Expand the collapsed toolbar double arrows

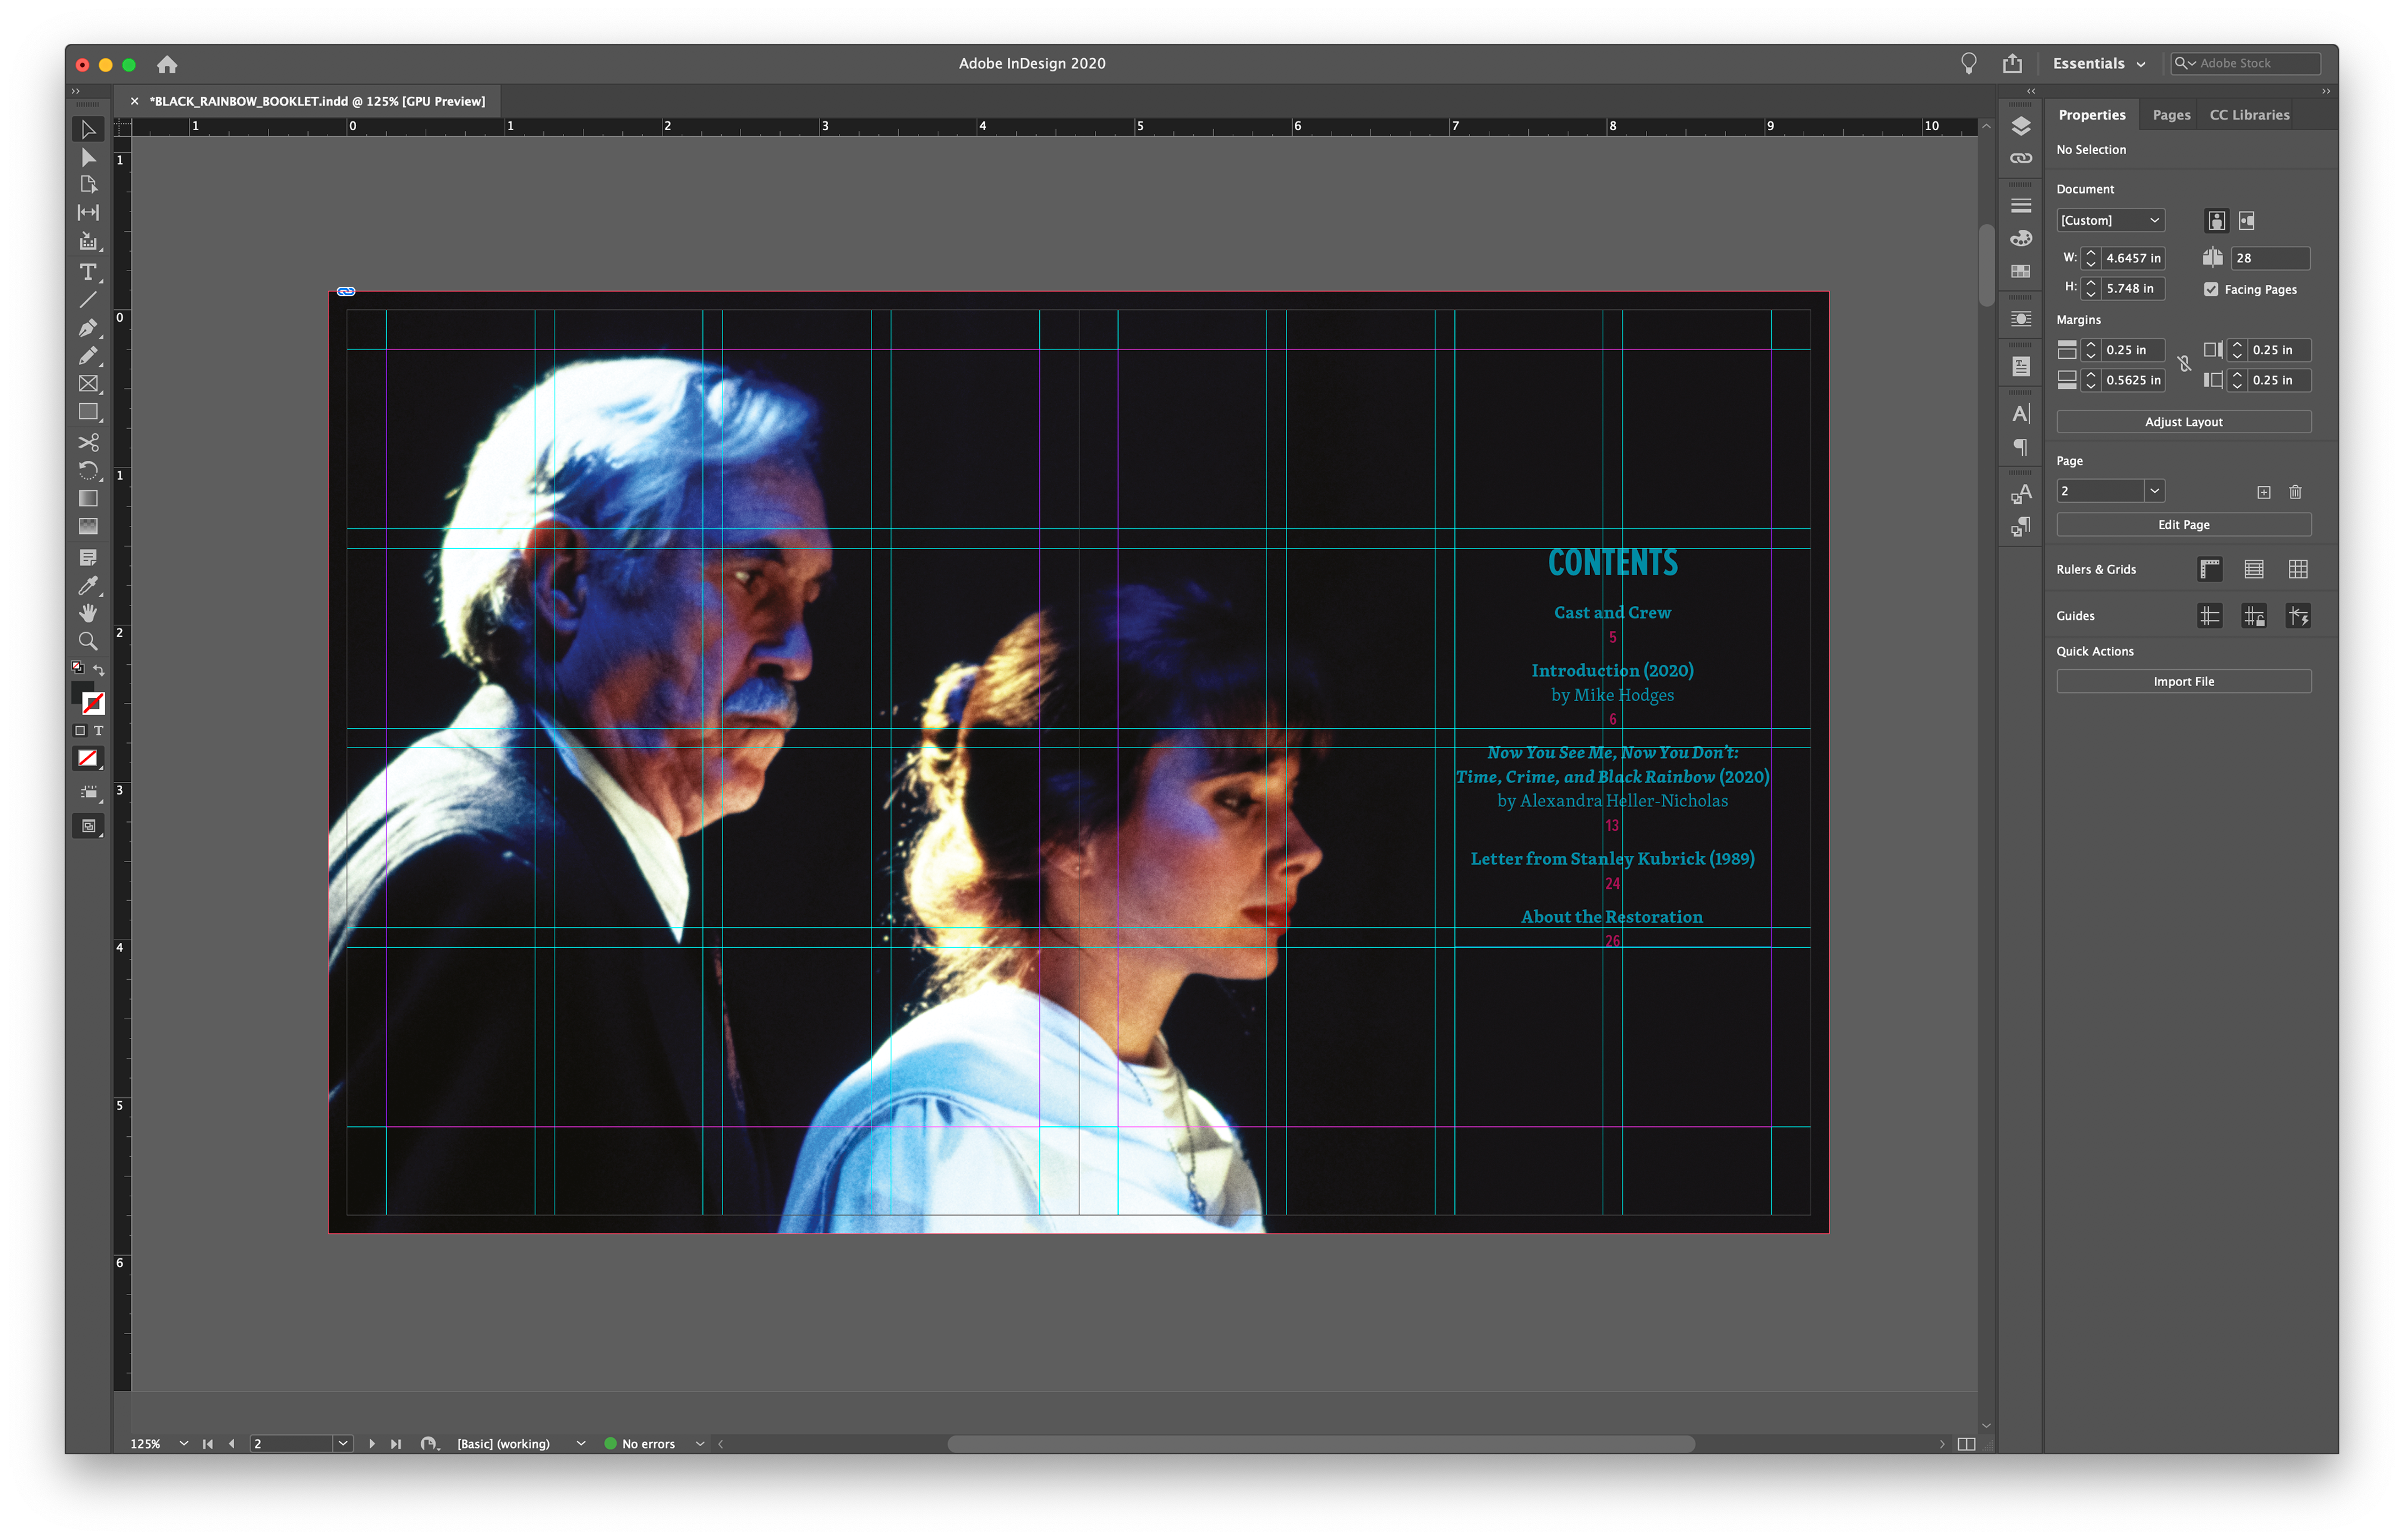[75, 91]
